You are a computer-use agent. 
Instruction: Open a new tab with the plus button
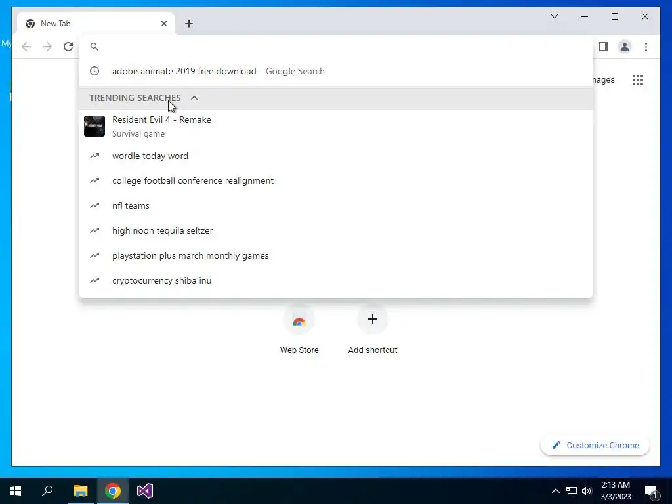(189, 24)
